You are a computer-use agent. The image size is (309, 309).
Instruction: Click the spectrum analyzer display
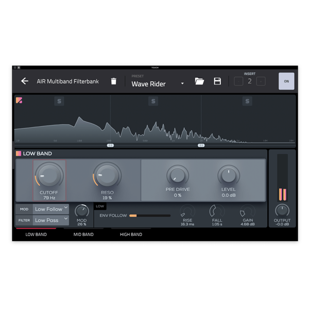click(x=155, y=119)
